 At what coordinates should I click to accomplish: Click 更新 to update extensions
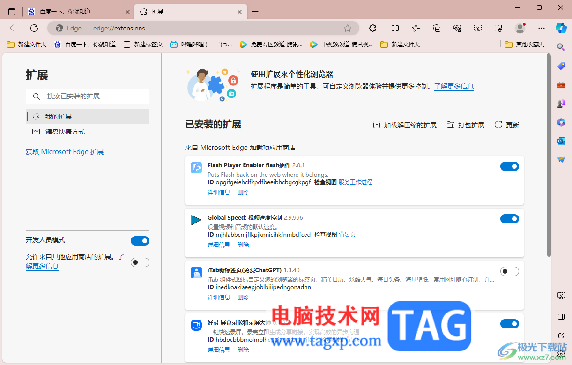tap(507, 125)
